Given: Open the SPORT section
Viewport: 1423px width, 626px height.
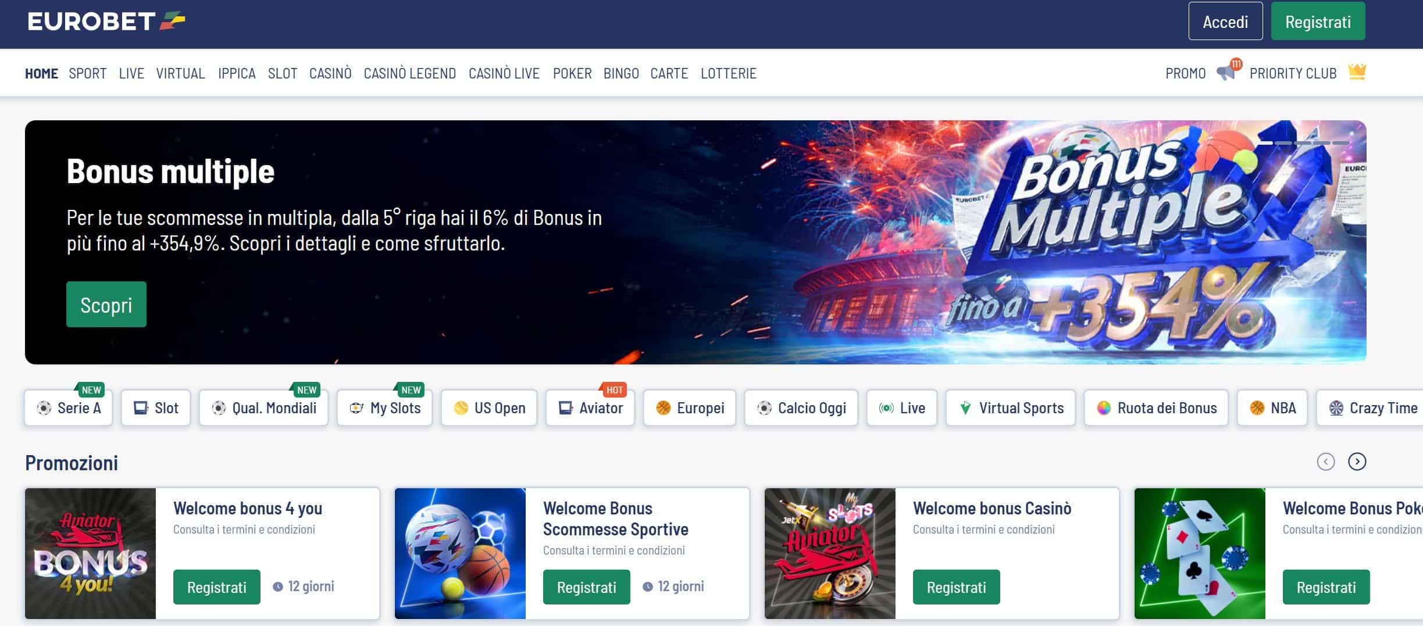Looking at the screenshot, I should click(x=88, y=73).
